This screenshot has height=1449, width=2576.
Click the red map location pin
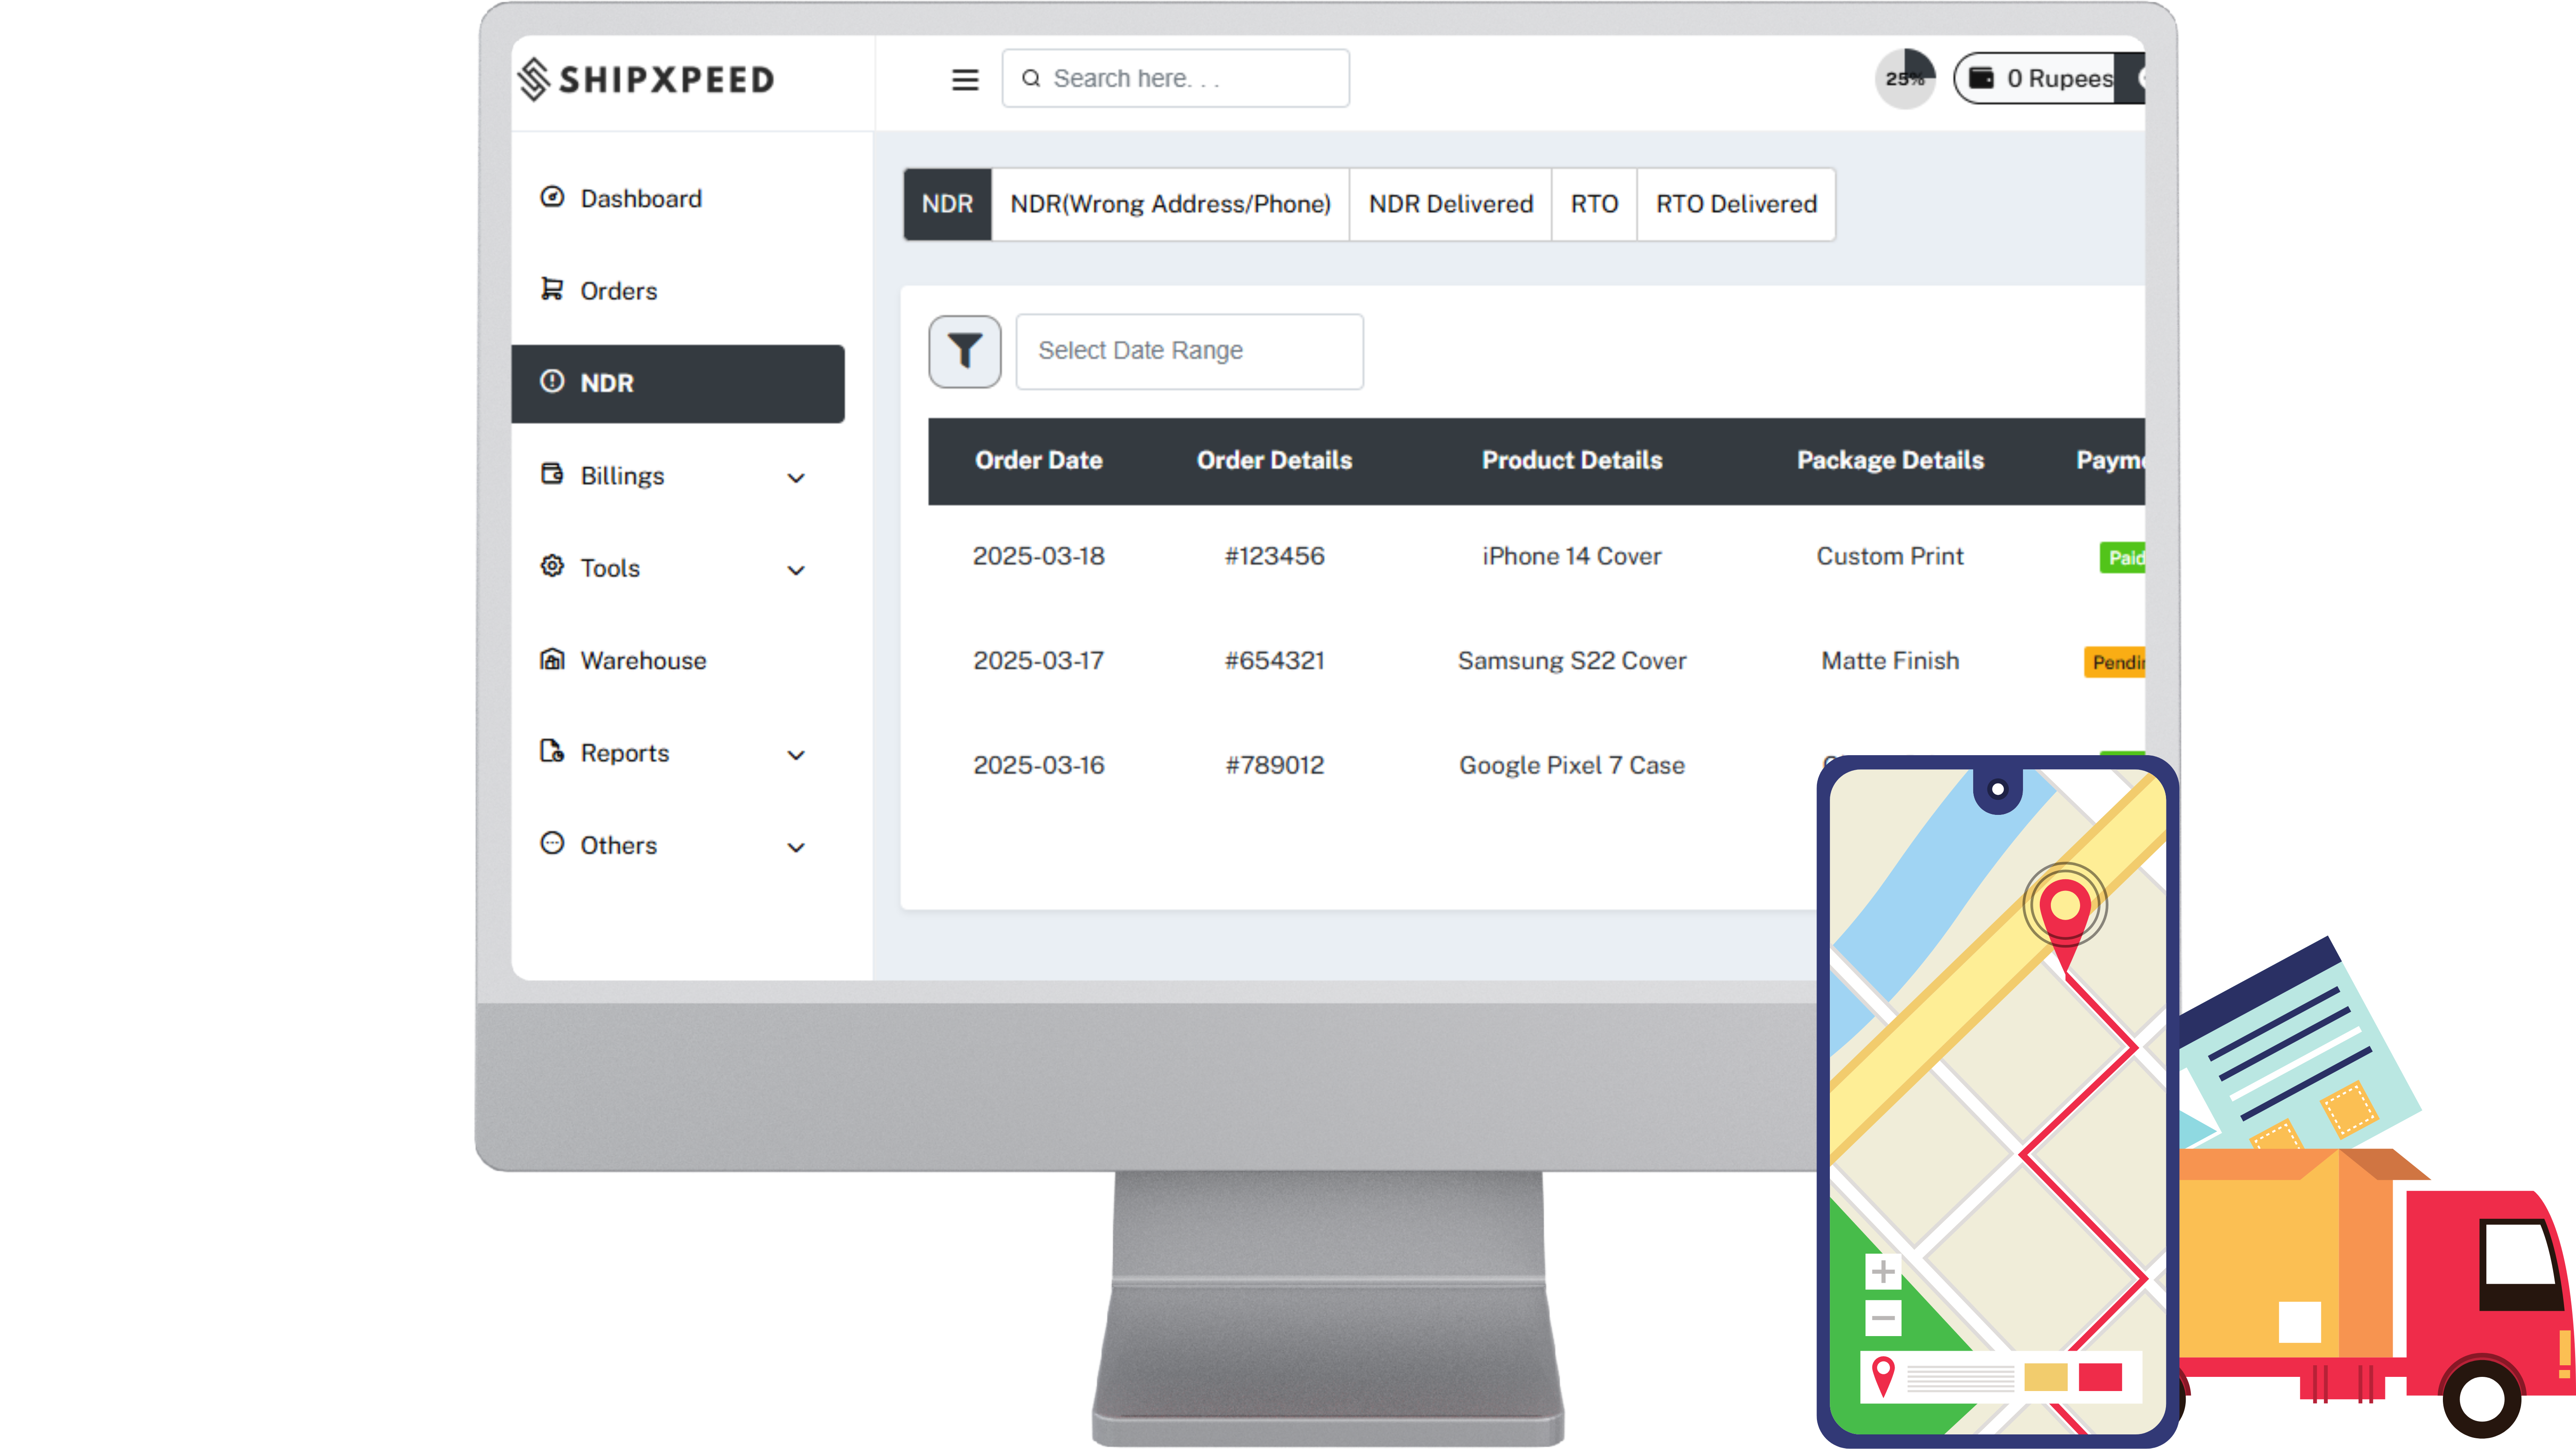click(2065, 918)
